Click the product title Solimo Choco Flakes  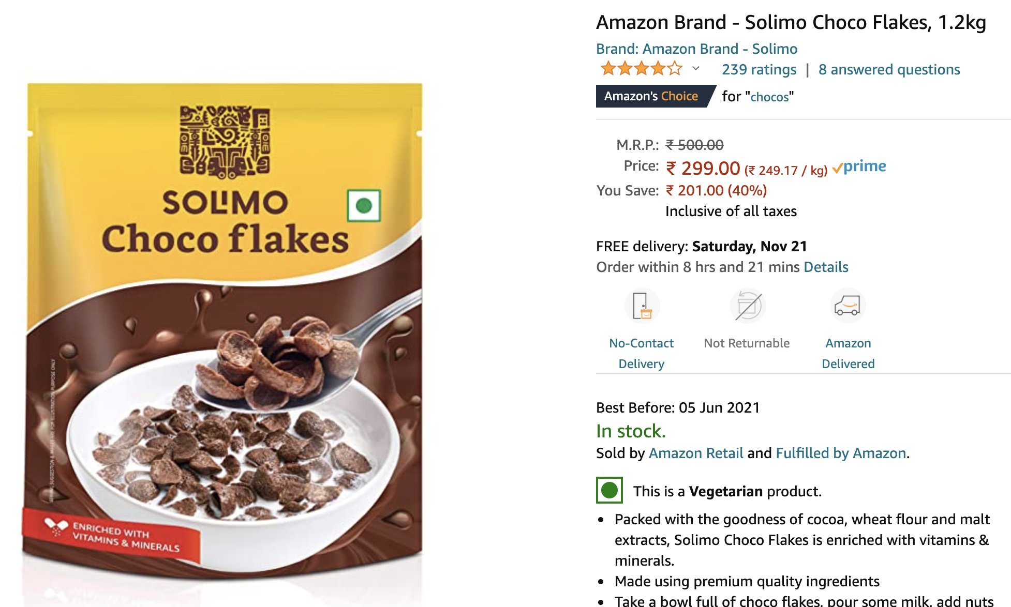[x=791, y=22]
